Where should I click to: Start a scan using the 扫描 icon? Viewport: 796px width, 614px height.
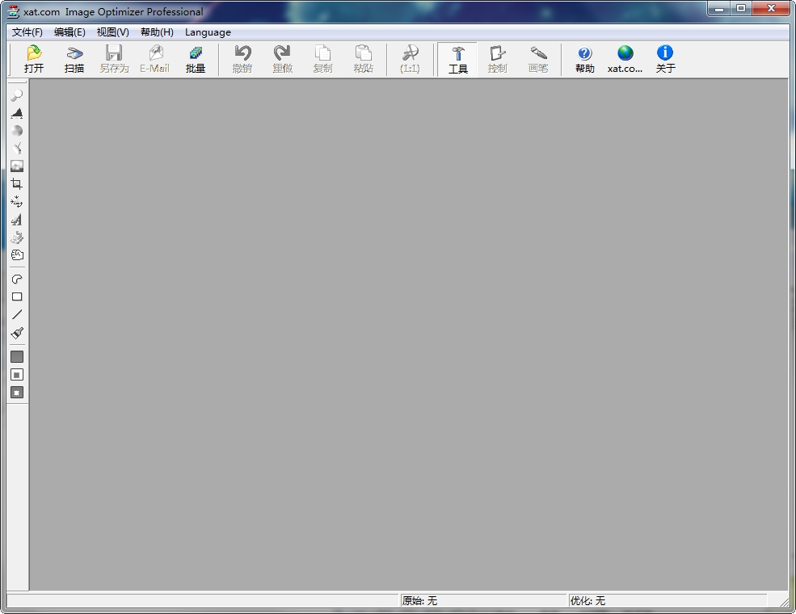tap(74, 58)
